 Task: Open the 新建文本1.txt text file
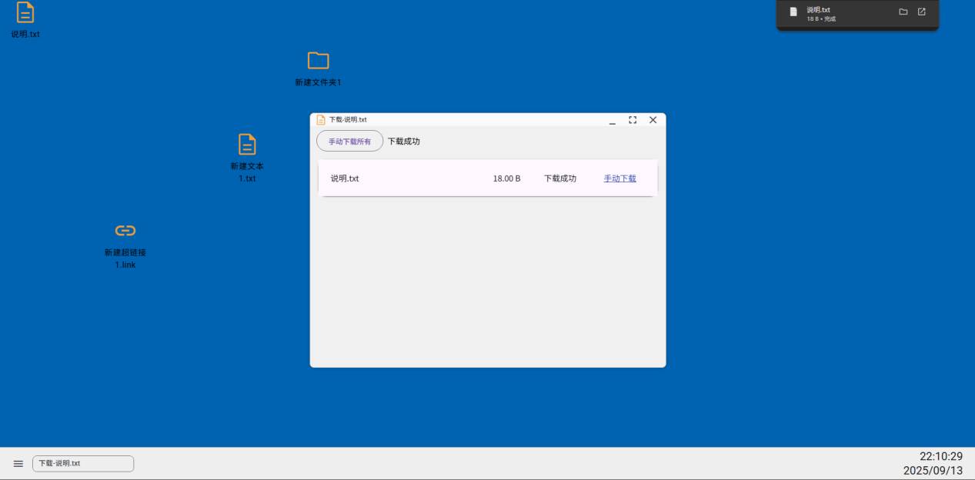pos(247,145)
